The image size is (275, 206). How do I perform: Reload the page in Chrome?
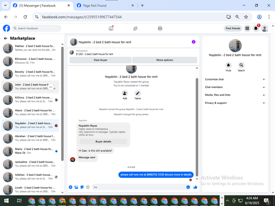[x=25, y=17]
